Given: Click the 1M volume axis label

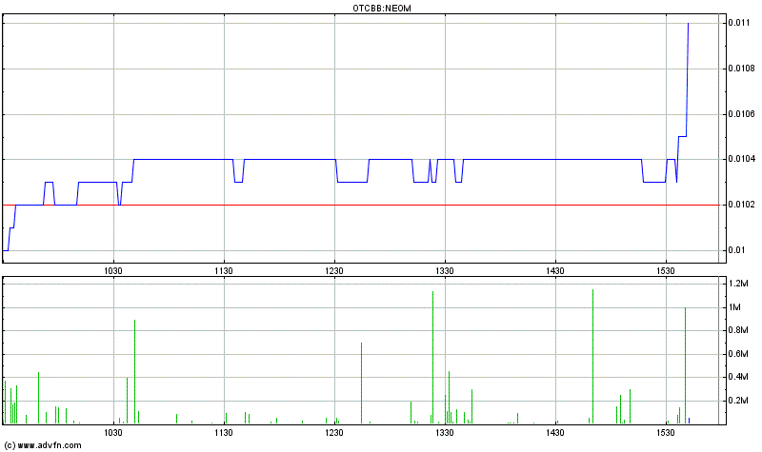Looking at the screenshot, I should (734, 307).
